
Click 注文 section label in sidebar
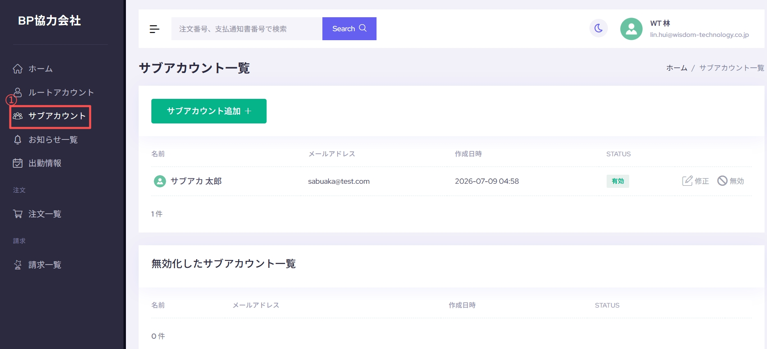click(x=19, y=190)
